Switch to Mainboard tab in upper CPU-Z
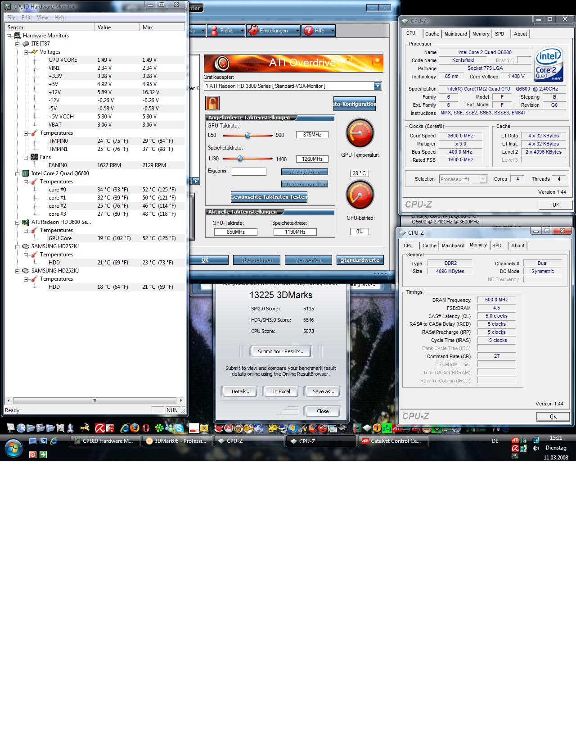This screenshot has height=737, width=576. click(x=455, y=34)
